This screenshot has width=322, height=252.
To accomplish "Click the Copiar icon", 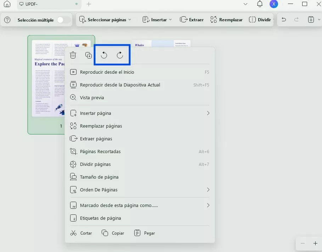I will coord(105,233).
